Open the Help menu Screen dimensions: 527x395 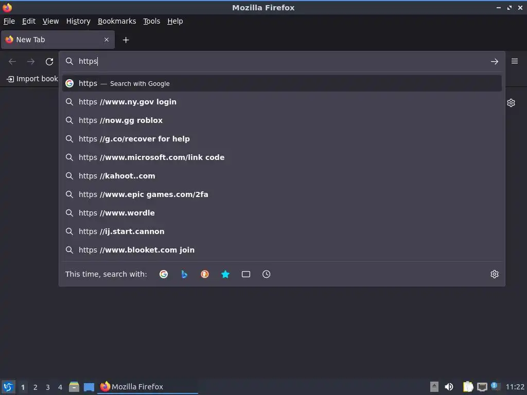[x=175, y=21]
